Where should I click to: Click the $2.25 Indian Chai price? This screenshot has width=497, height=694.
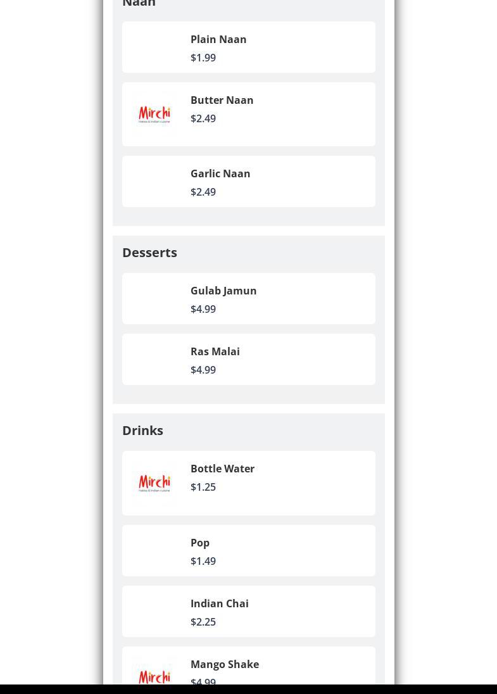[203, 622]
